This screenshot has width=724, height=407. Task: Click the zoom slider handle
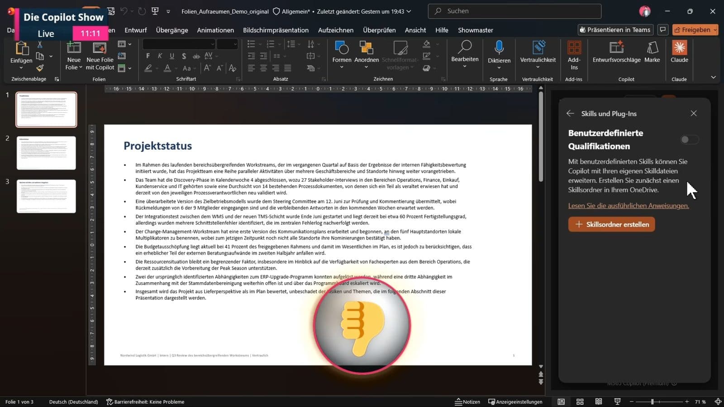pyautogui.click(x=652, y=402)
